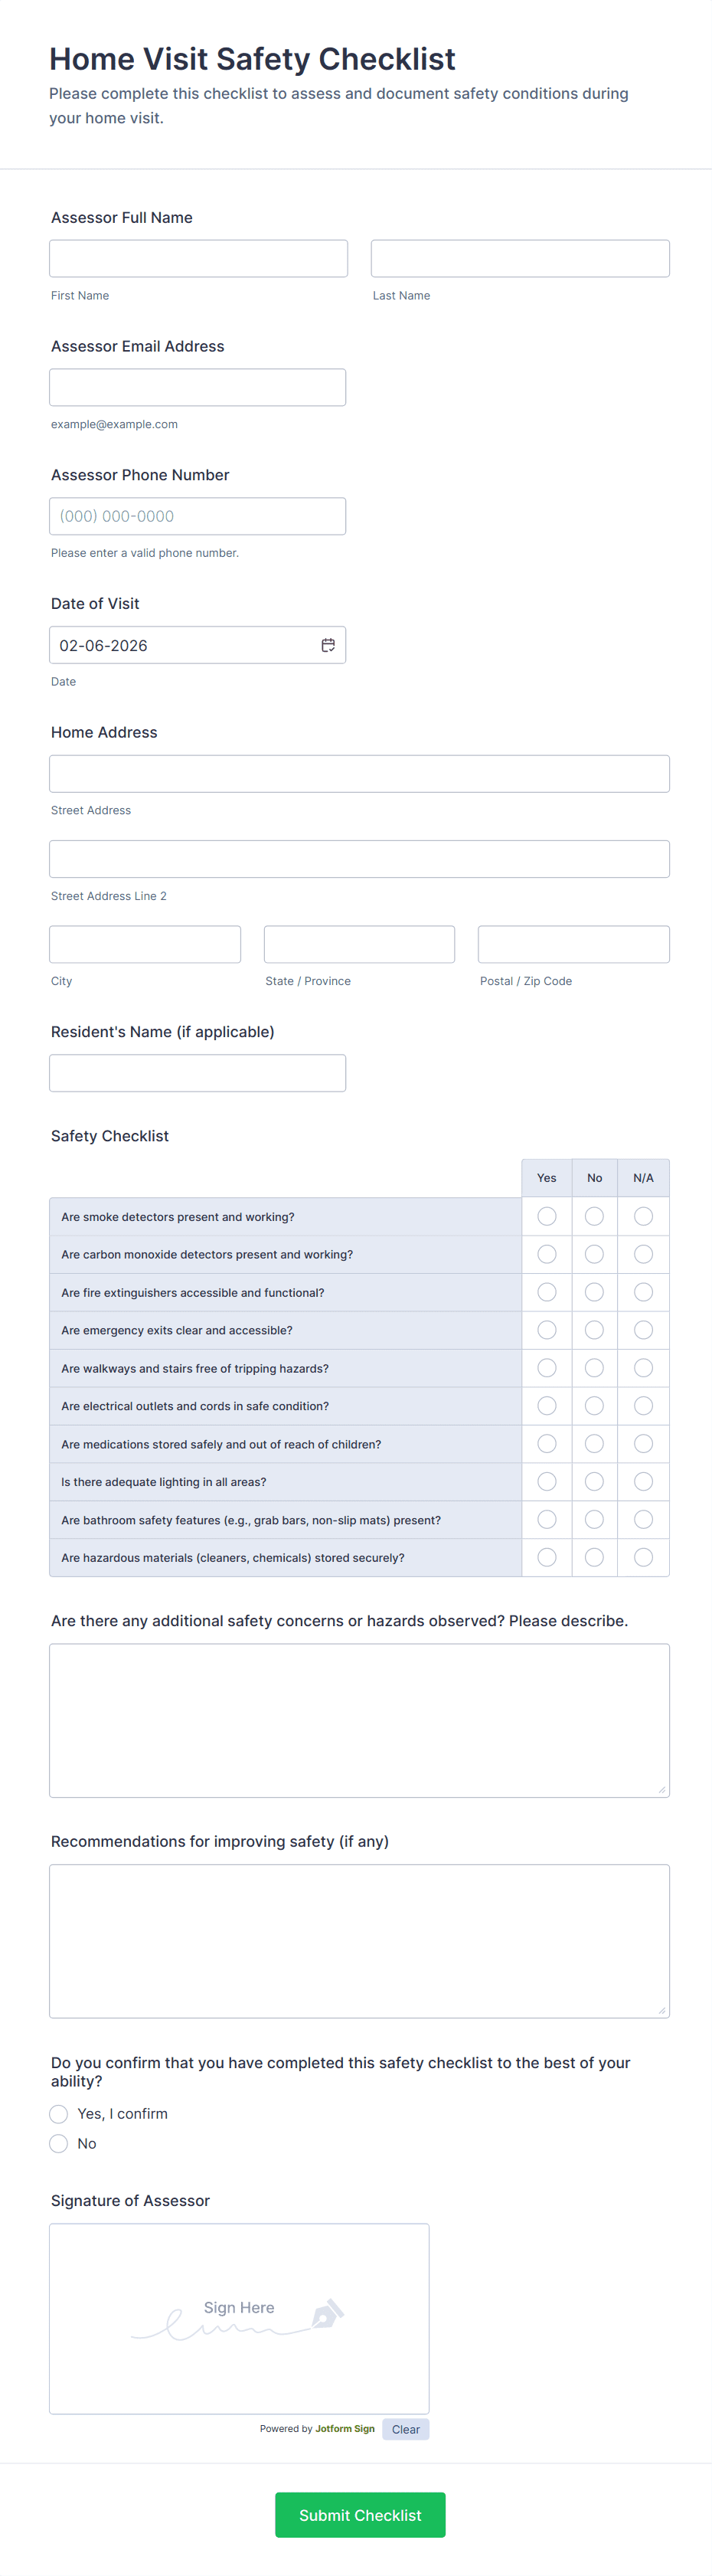The height and width of the screenshot is (2576, 712).
Task: Click the First Name input field
Action: pos(198,258)
